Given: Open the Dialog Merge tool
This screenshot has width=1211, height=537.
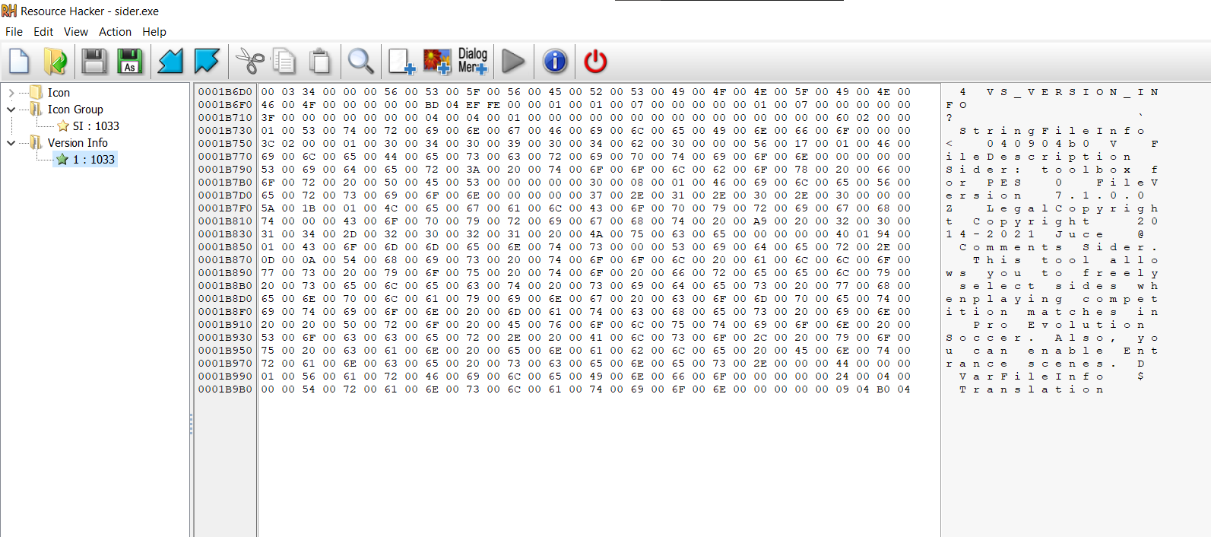Looking at the screenshot, I should (473, 62).
